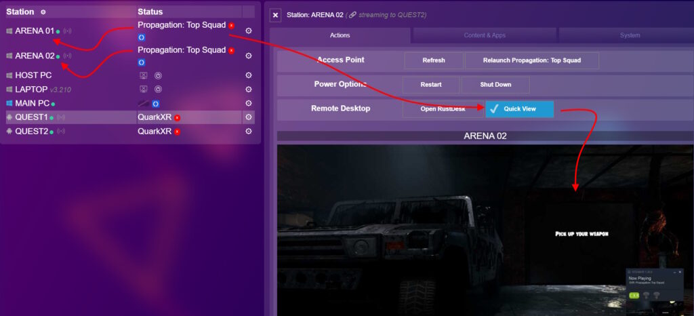Click the Restart power option button
694x316 pixels.
point(431,85)
